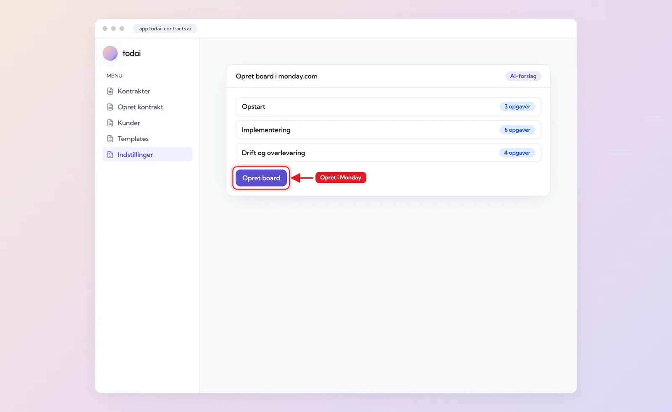The width and height of the screenshot is (672, 412).
Task: Click the 3 opgaver badge
Action: coord(517,107)
